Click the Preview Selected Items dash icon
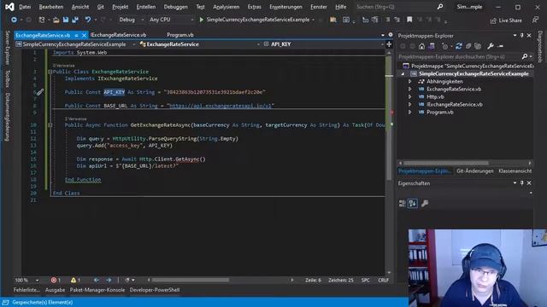The height and width of the screenshot is (307, 547). coord(501,46)
